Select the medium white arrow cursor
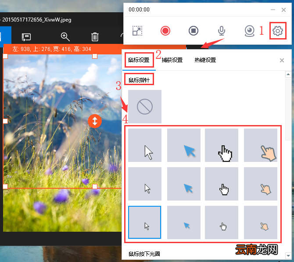Viewport: 294px width, 262px height. tap(144, 184)
